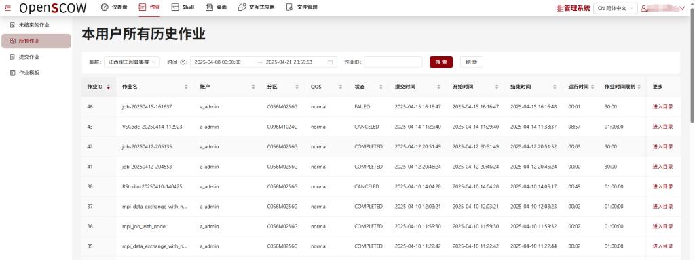Screen dimensions: 695x260
Task: Sort by 作业ID column arrows
Action: pyautogui.click(x=108, y=87)
